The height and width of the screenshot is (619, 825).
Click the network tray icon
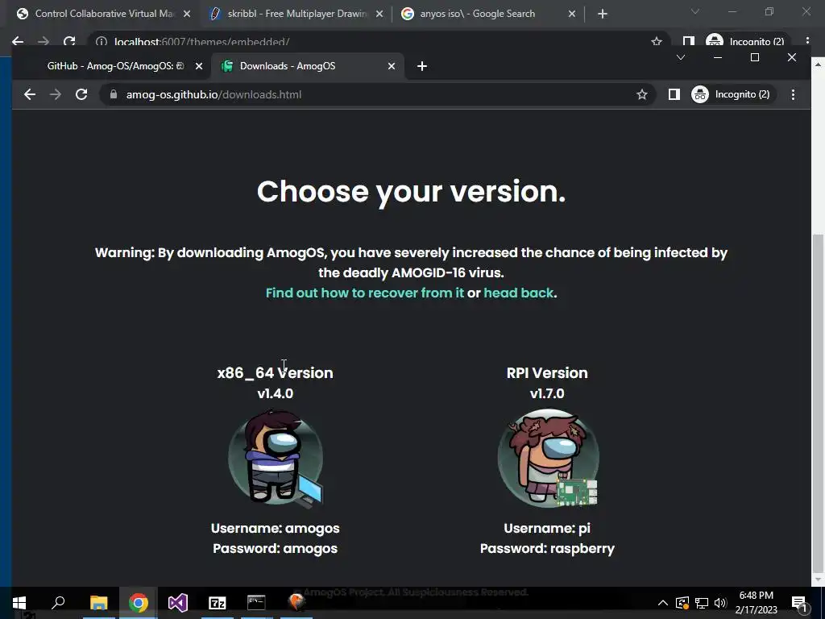click(702, 603)
